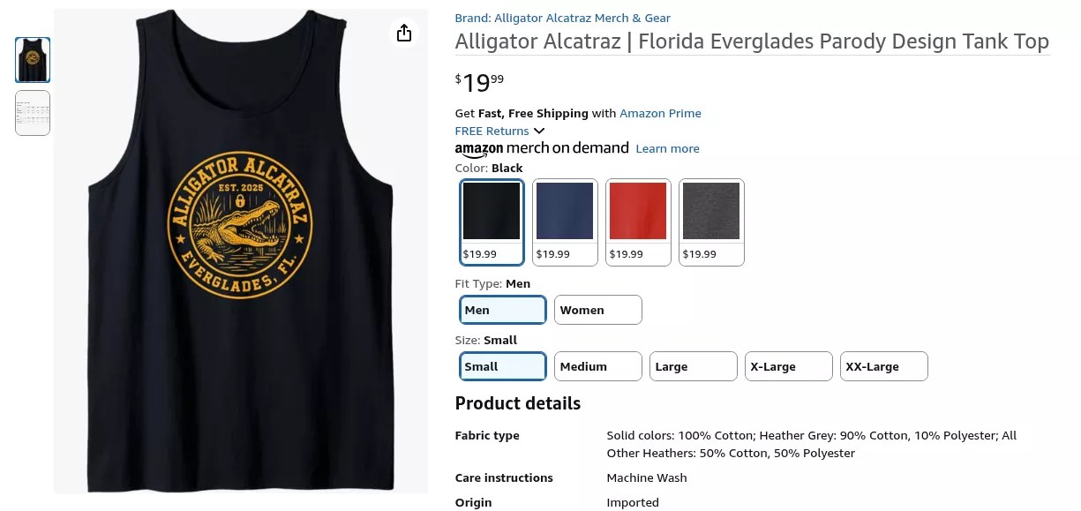Click the amazon merch on demand logo
Screen dimensions: 1081x511
542,148
